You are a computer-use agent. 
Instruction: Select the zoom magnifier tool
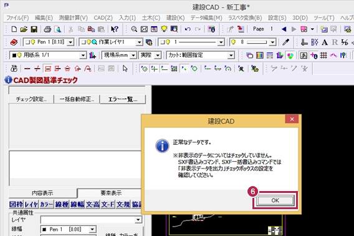point(134,29)
